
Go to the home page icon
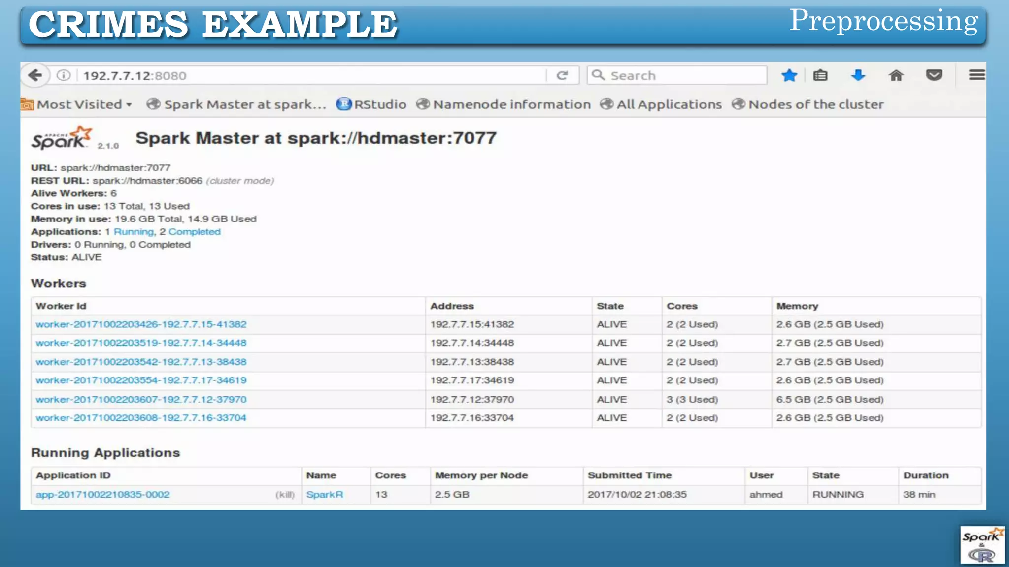point(896,75)
